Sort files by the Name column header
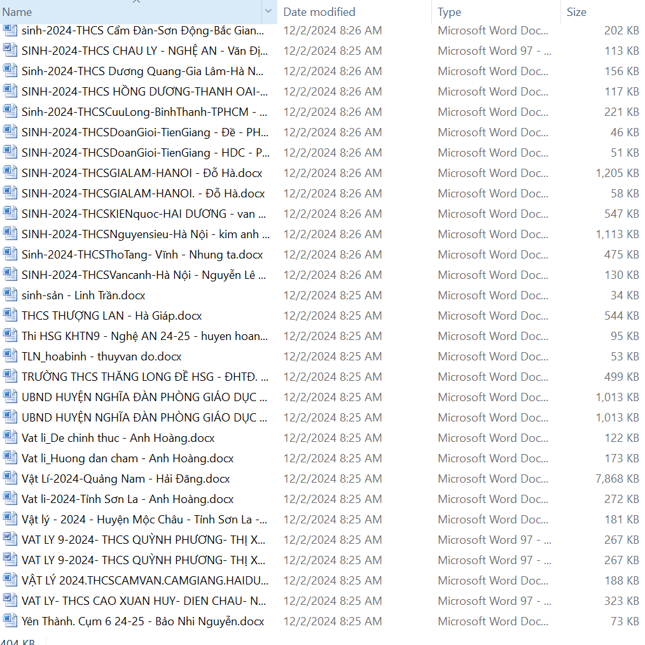This screenshot has height=645, width=645. pos(127,12)
